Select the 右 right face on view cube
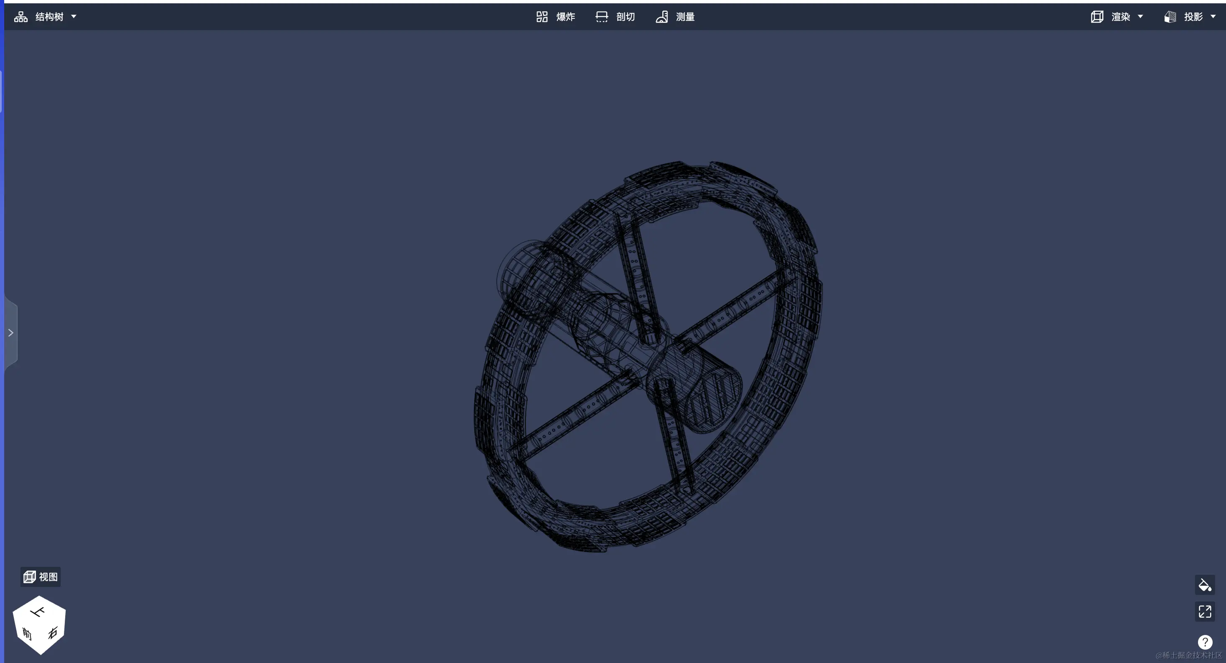The width and height of the screenshot is (1226, 663). click(x=52, y=633)
